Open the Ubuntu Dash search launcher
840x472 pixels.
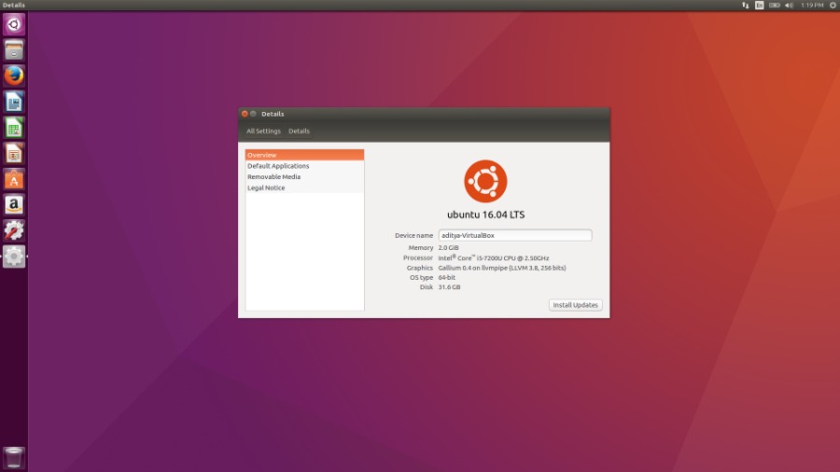click(14, 24)
